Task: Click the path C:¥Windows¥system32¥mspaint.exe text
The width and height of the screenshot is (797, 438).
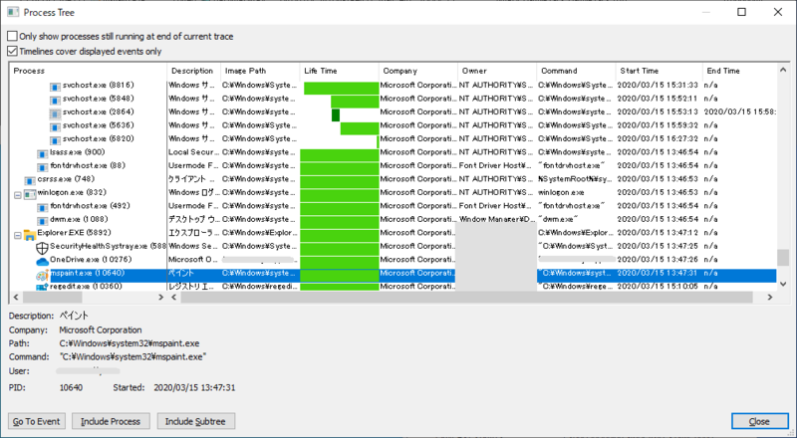Action: click(130, 343)
